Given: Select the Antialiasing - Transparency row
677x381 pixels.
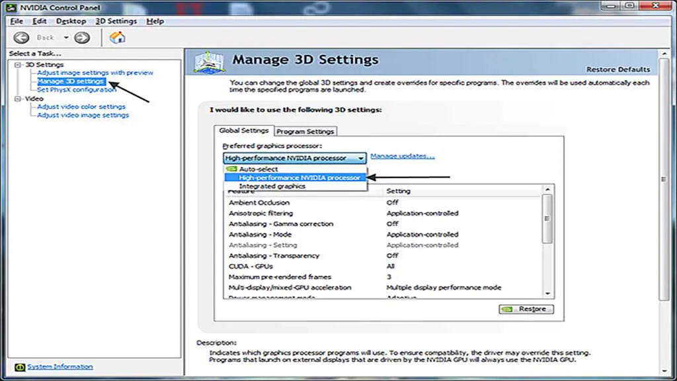Looking at the screenshot, I should pos(383,256).
